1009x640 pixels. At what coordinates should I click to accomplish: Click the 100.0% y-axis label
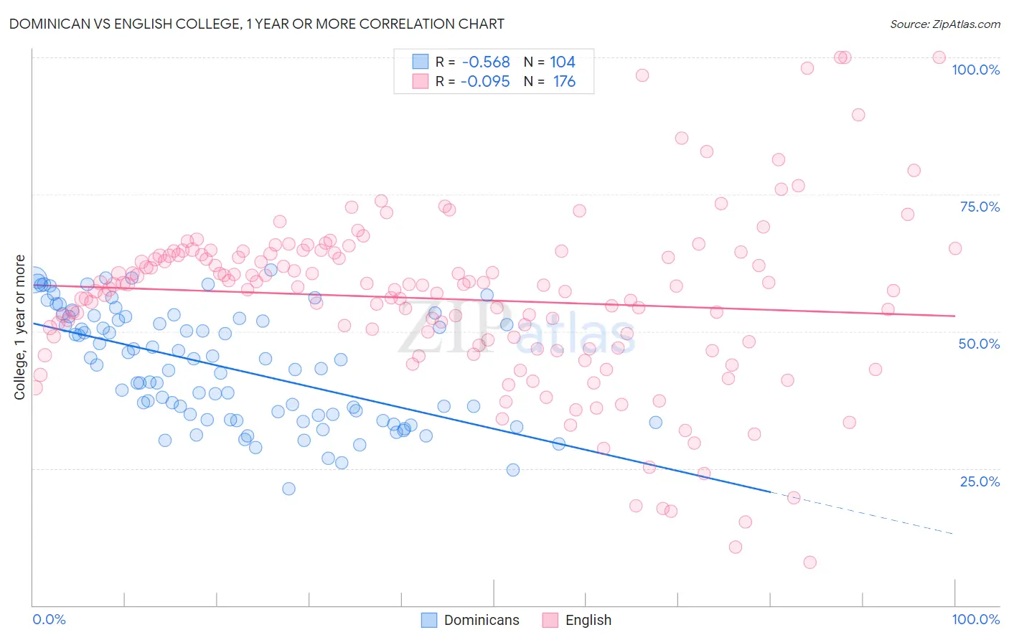click(x=975, y=70)
